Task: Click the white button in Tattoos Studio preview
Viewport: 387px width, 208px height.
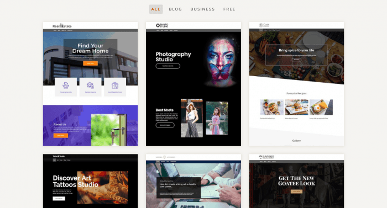Action: pyautogui.click(x=59, y=199)
